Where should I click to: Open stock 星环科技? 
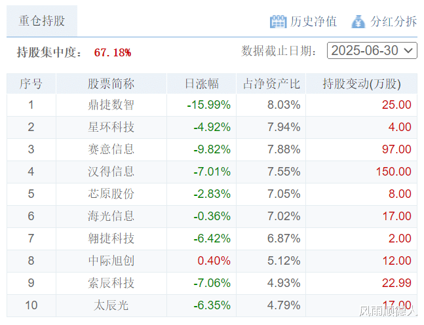[x=111, y=127]
